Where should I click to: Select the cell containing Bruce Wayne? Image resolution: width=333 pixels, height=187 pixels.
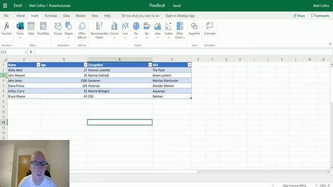tap(24, 96)
